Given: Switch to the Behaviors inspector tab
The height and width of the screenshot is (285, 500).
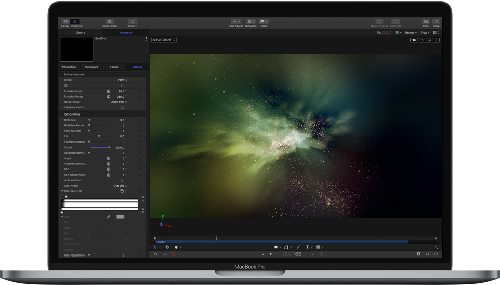Looking at the screenshot, I should coord(92,67).
